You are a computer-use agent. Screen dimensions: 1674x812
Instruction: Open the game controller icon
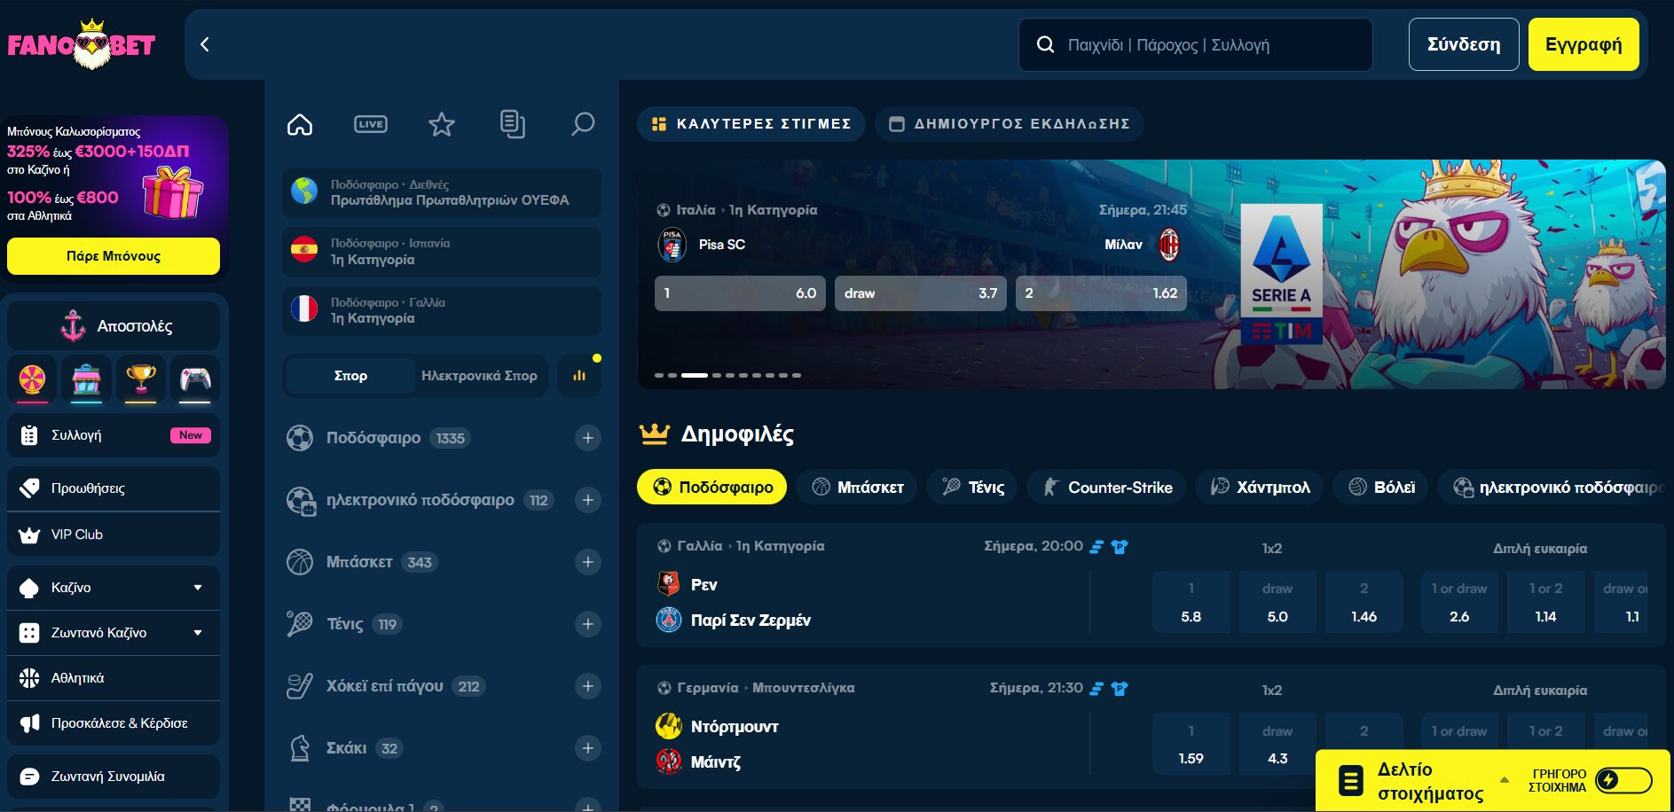click(195, 380)
